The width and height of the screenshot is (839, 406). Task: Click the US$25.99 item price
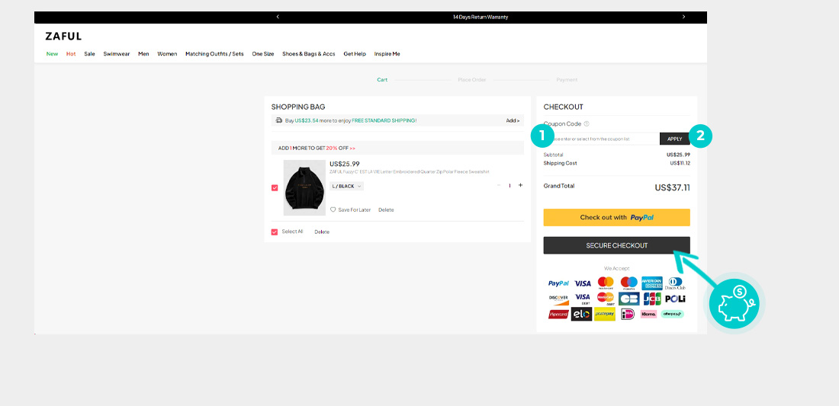coord(345,164)
